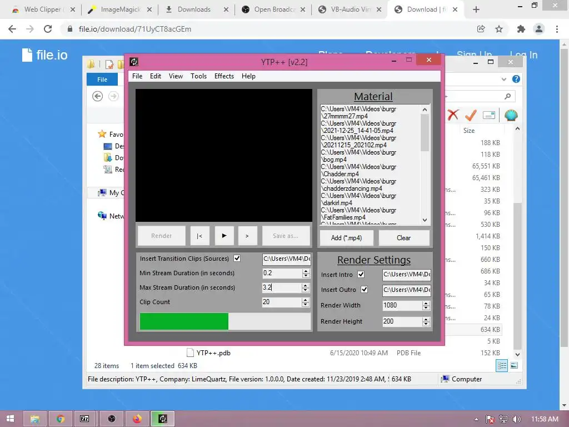The height and width of the screenshot is (427, 569).
Task: Switch Explorer to large icons view
Action: (514, 366)
